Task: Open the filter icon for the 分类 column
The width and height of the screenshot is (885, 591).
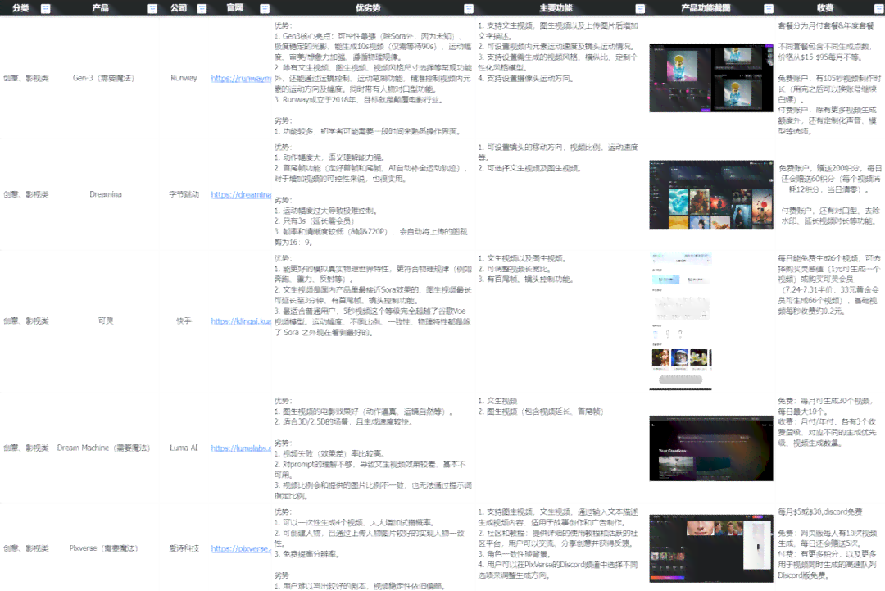Action: coord(46,8)
